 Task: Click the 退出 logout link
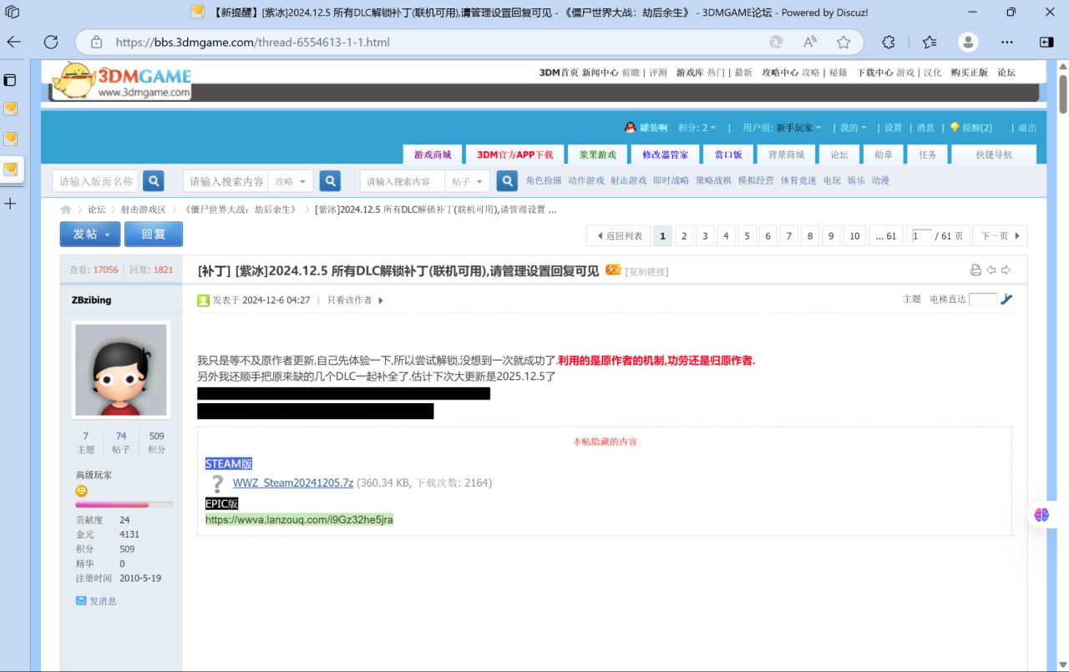(x=1027, y=128)
